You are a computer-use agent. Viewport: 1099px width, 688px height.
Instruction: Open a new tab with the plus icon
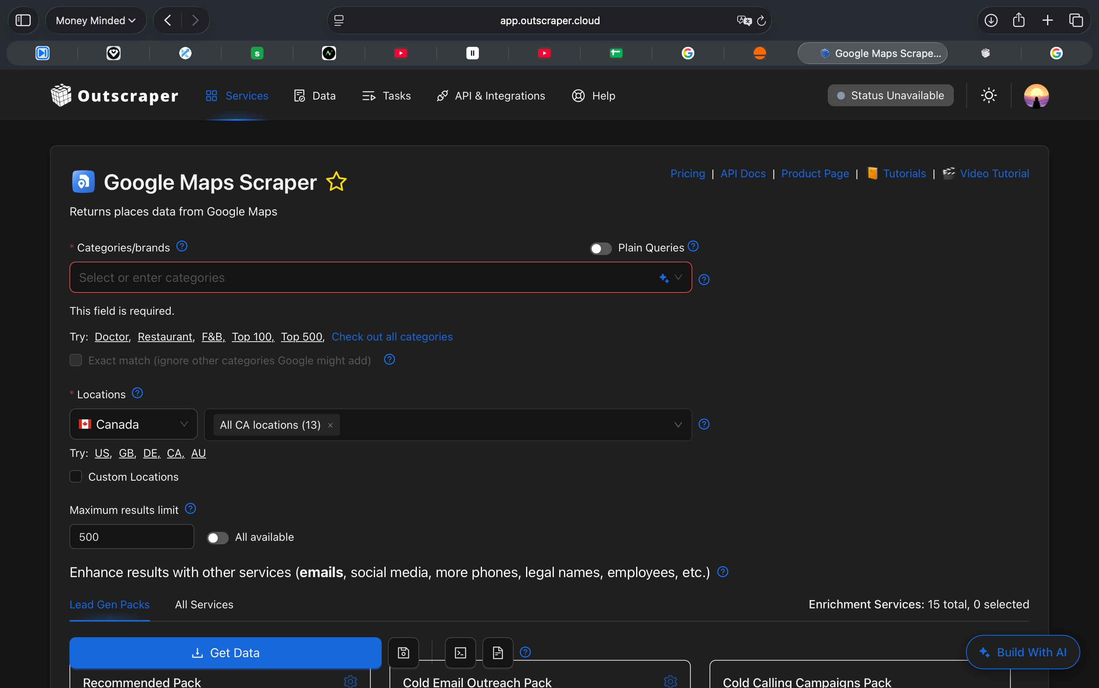coord(1047,20)
